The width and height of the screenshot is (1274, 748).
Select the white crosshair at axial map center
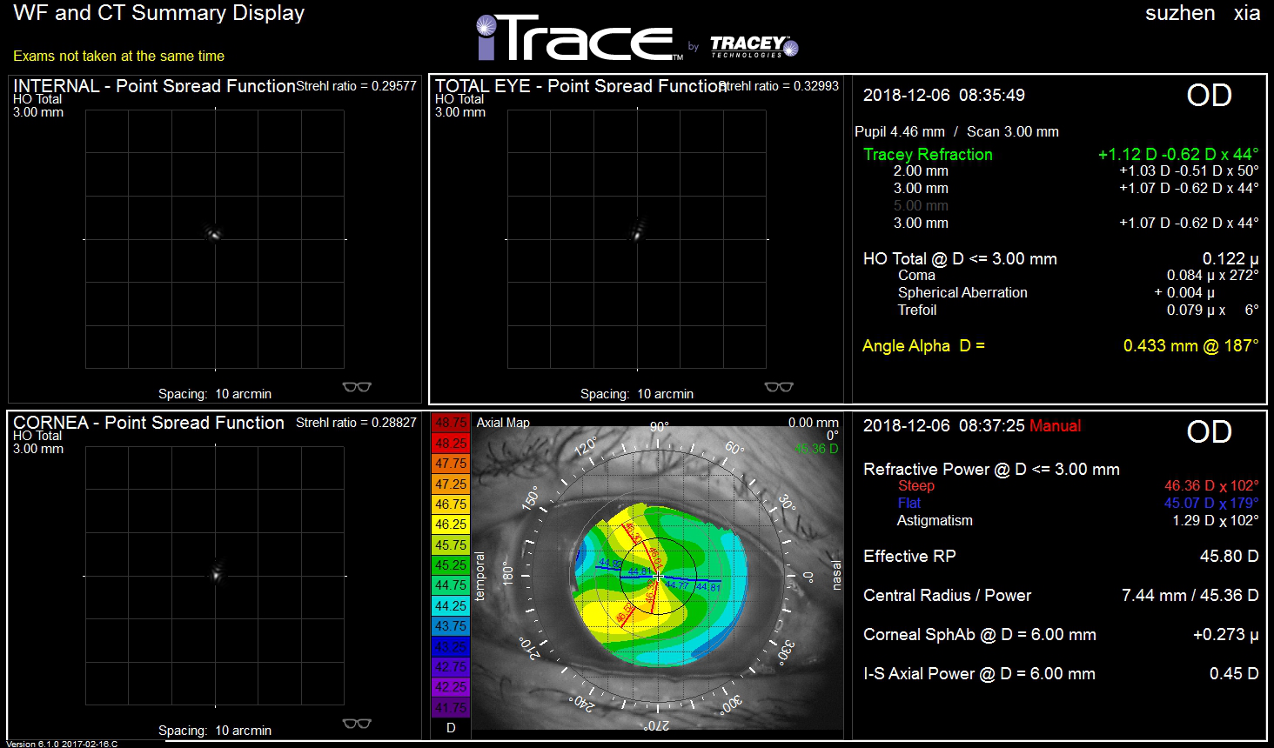659,576
